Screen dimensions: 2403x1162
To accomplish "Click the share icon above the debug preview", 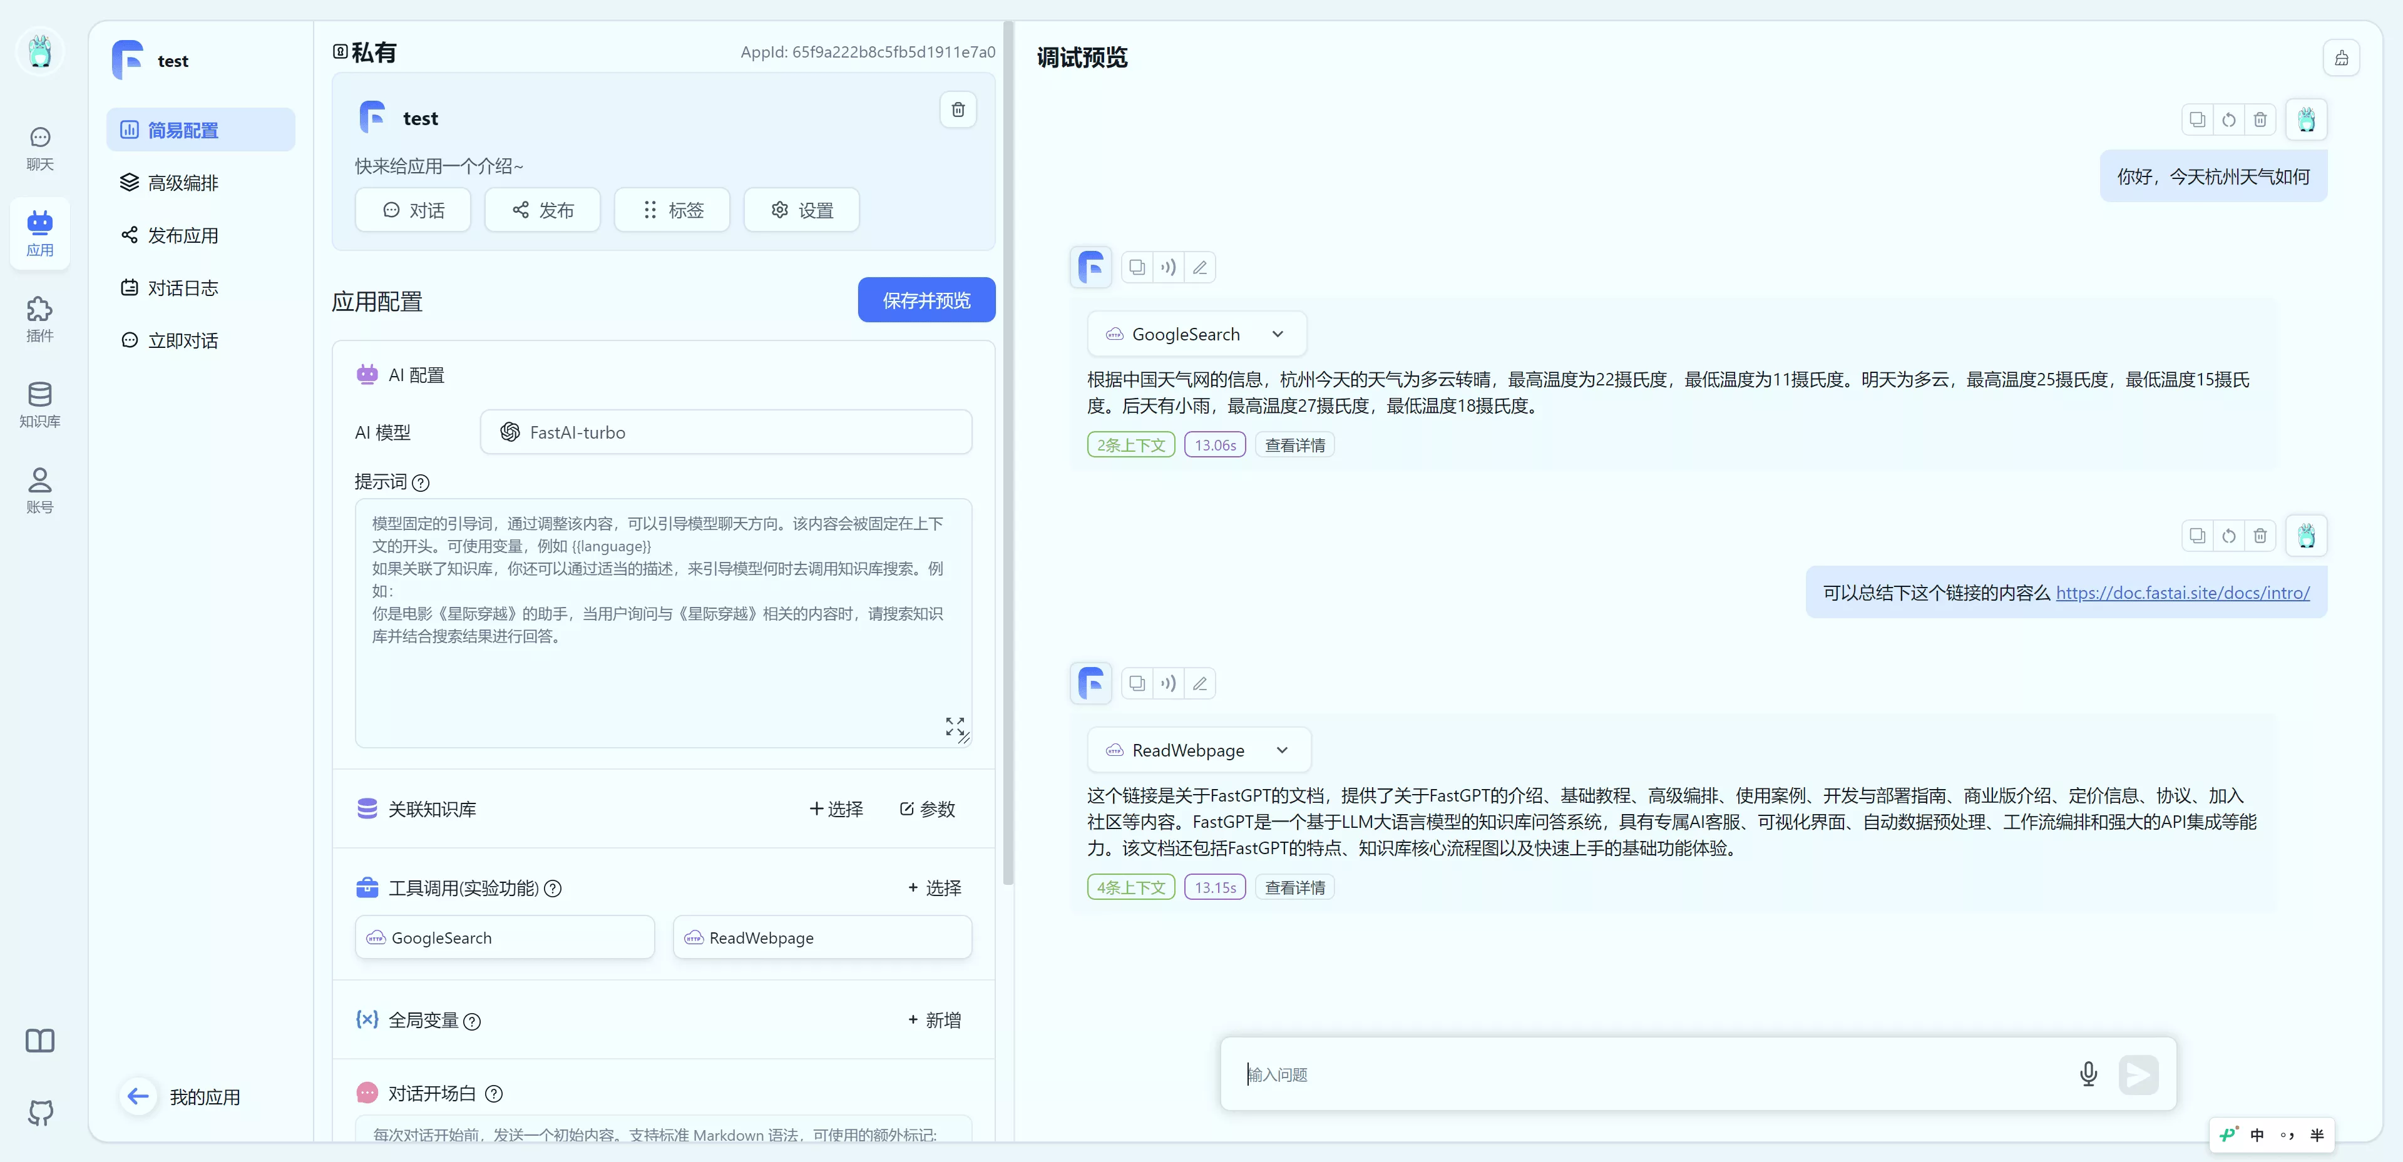I will point(2342,58).
